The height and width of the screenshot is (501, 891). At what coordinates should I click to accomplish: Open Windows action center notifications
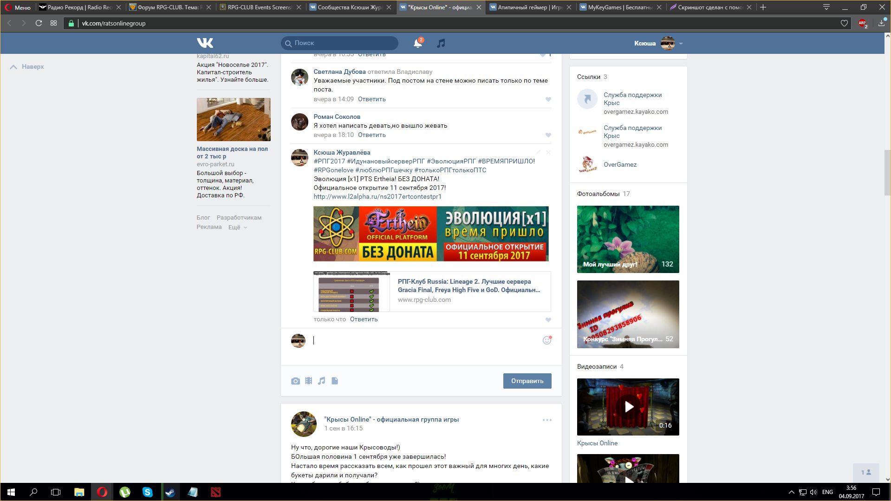pyautogui.click(x=876, y=492)
